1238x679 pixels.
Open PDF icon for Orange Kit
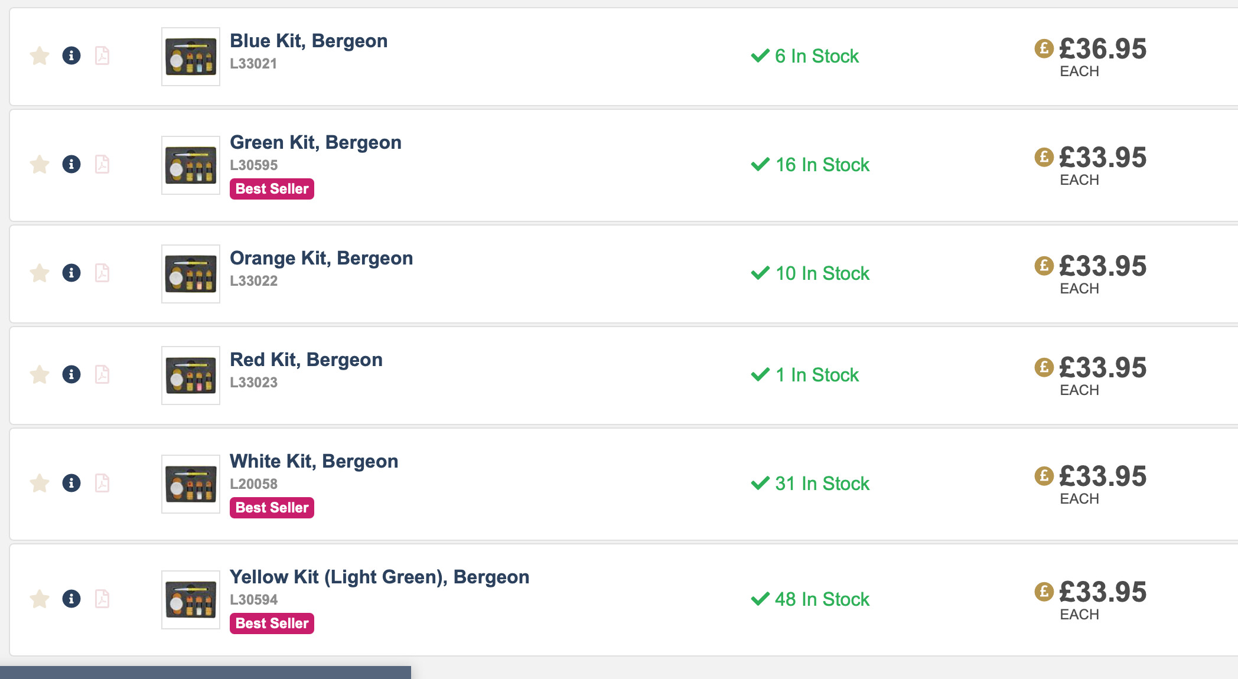coord(102,273)
